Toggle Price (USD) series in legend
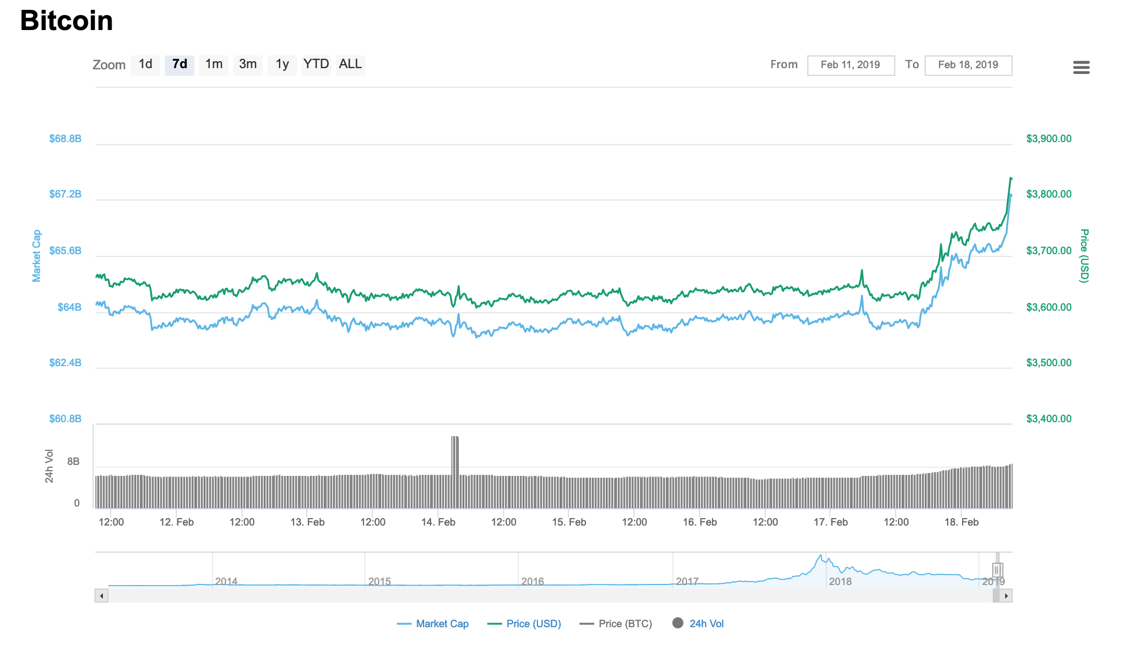 point(524,624)
